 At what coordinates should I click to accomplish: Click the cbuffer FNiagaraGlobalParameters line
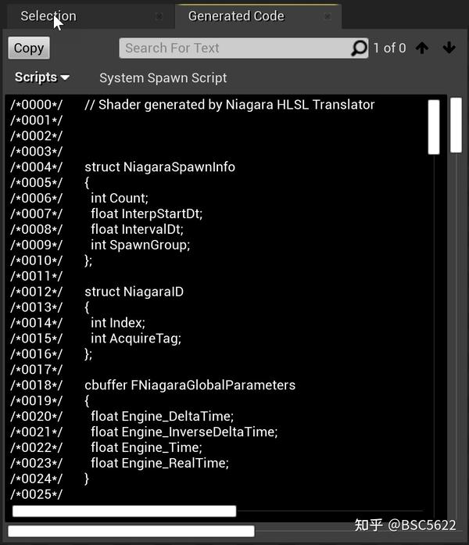coord(190,385)
